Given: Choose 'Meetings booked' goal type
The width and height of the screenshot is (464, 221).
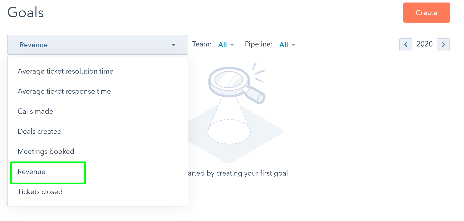Looking at the screenshot, I should coord(46,151).
